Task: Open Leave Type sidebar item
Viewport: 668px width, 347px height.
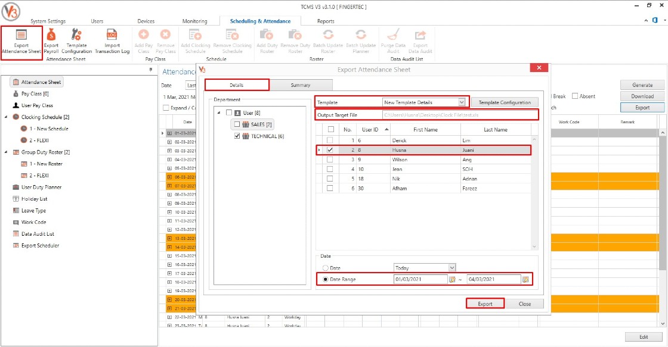Action: click(x=29, y=211)
